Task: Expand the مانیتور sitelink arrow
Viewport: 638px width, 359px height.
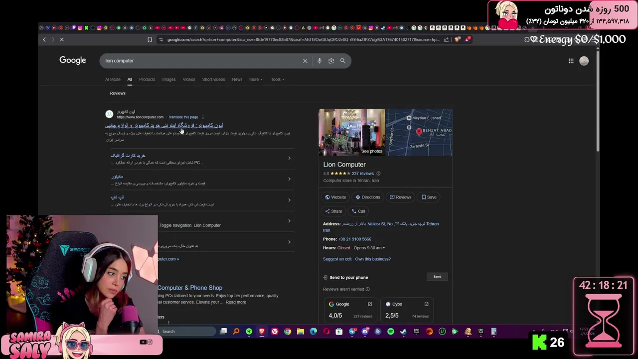Action: (289, 179)
